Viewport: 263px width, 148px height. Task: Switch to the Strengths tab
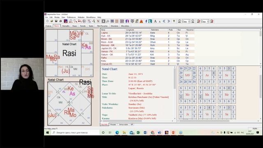coord(66,26)
